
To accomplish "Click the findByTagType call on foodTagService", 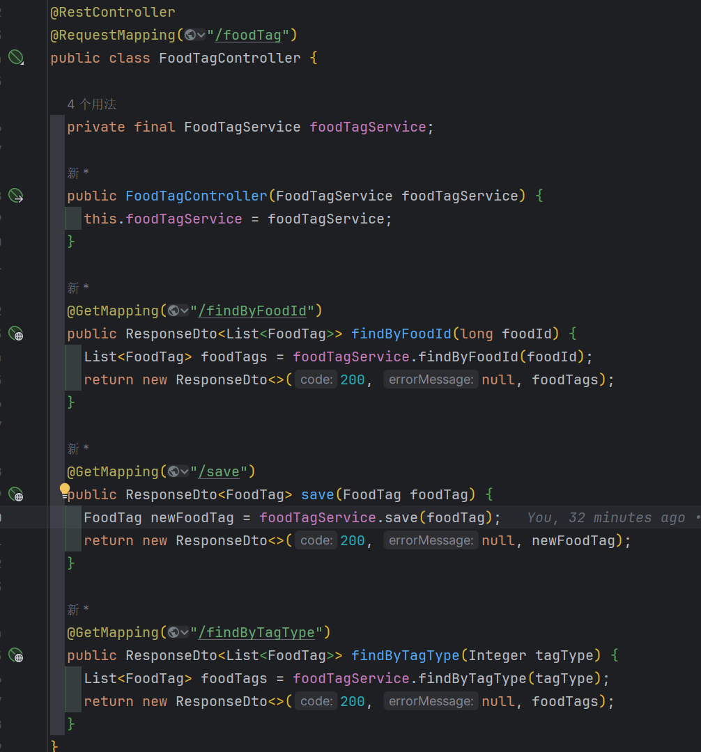I will tap(472, 679).
